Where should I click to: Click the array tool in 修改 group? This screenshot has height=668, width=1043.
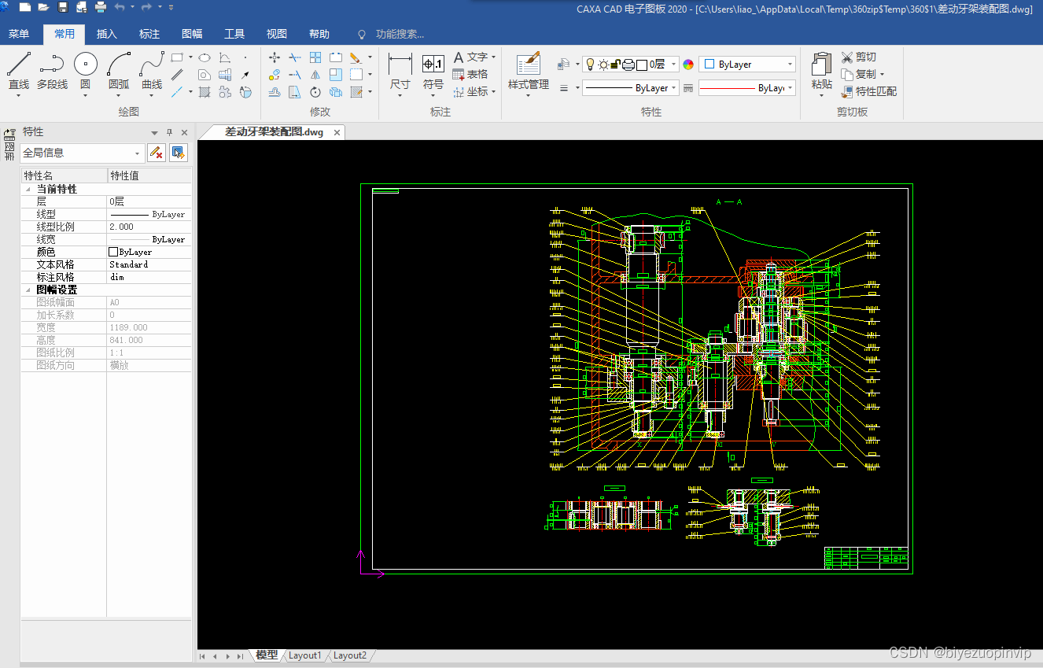click(315, 57)
